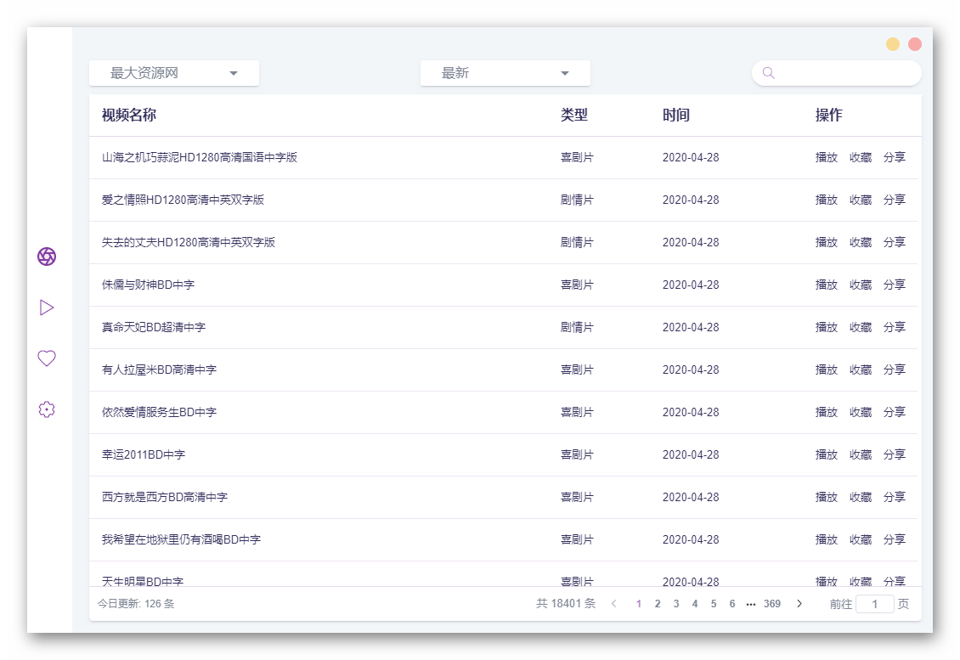Open the 最大资源网 source dropdown
Image resolution: width=960 pixels, height=660 pixels.
(173, 73)
